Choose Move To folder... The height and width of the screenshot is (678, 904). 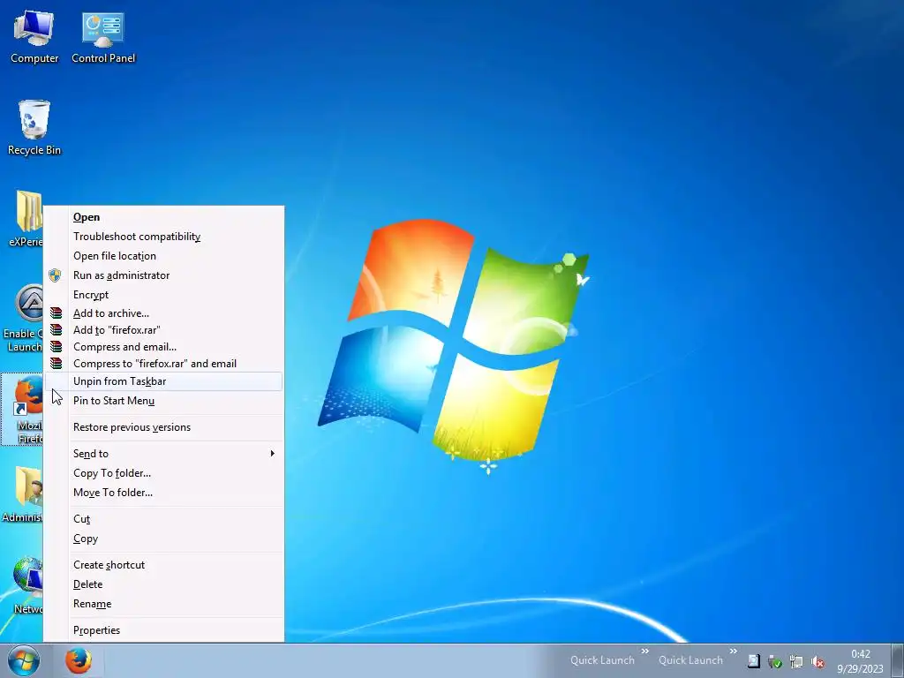pyautogui.click(x=163, y=493)
